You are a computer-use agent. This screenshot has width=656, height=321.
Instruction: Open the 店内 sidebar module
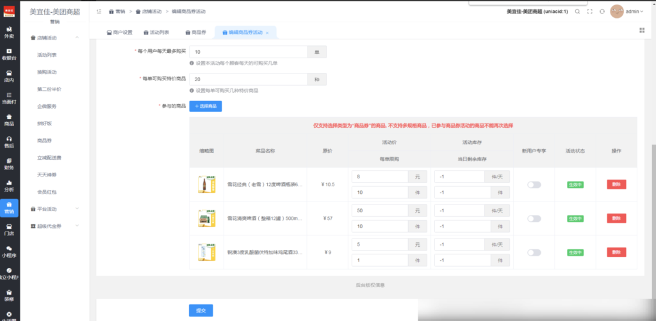[x=9, y=76]
